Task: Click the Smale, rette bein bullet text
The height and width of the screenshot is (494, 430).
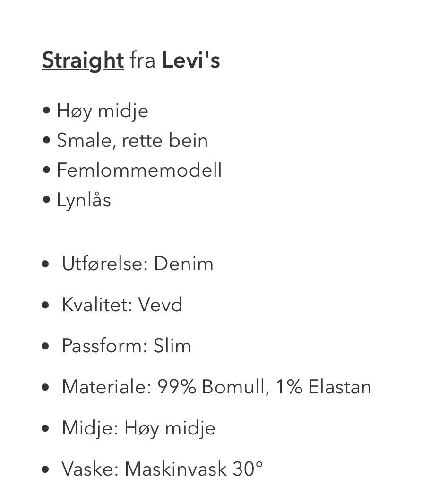Action: tap(132, 141)
